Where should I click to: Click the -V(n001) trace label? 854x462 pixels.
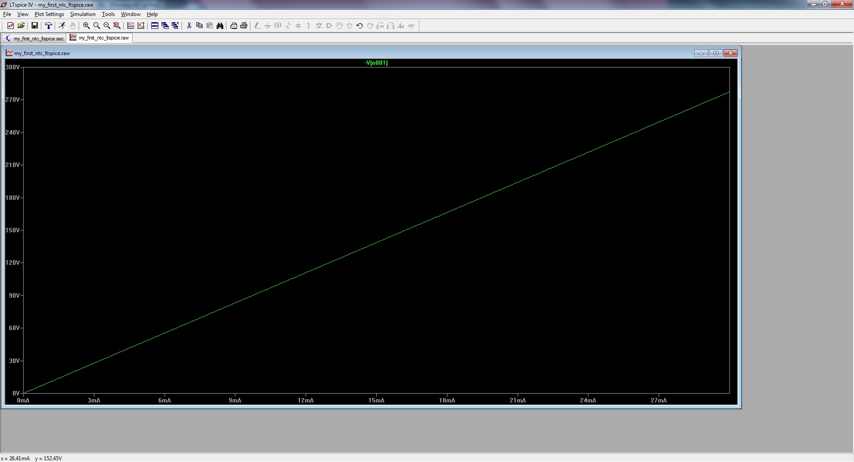coord(376,63)
